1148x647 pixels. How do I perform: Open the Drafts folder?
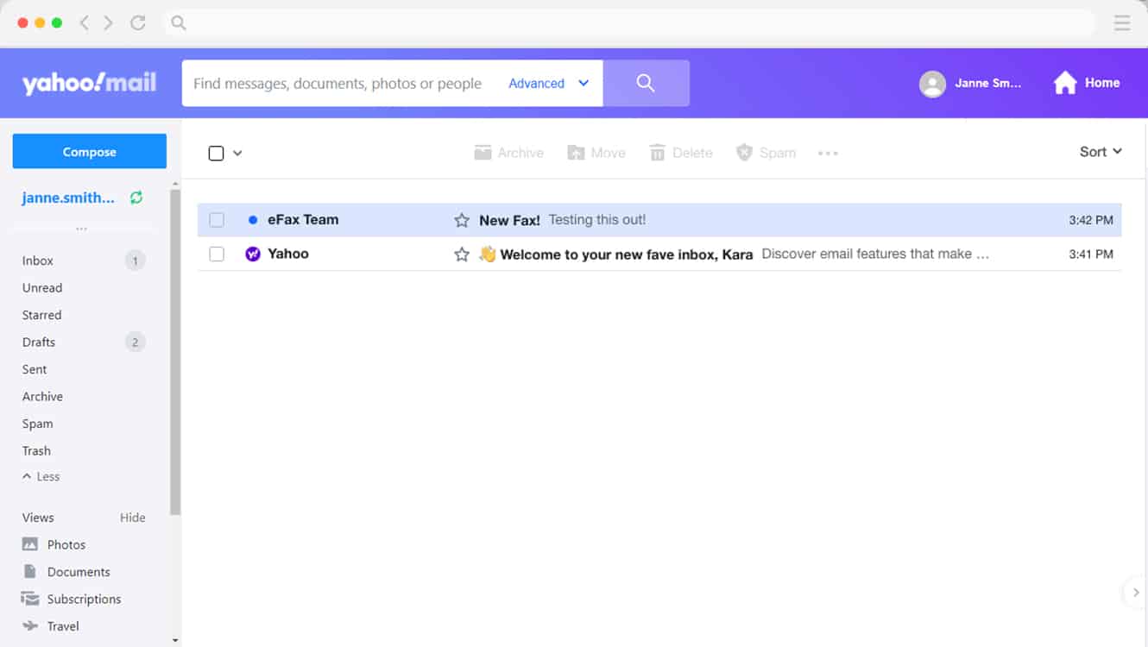(x=39, y=342)
